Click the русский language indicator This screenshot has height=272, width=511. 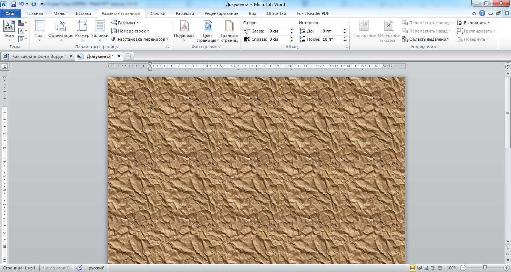97,268
